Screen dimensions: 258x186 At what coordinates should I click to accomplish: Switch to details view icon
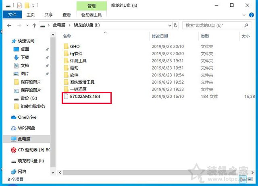[x=243, y=179]
